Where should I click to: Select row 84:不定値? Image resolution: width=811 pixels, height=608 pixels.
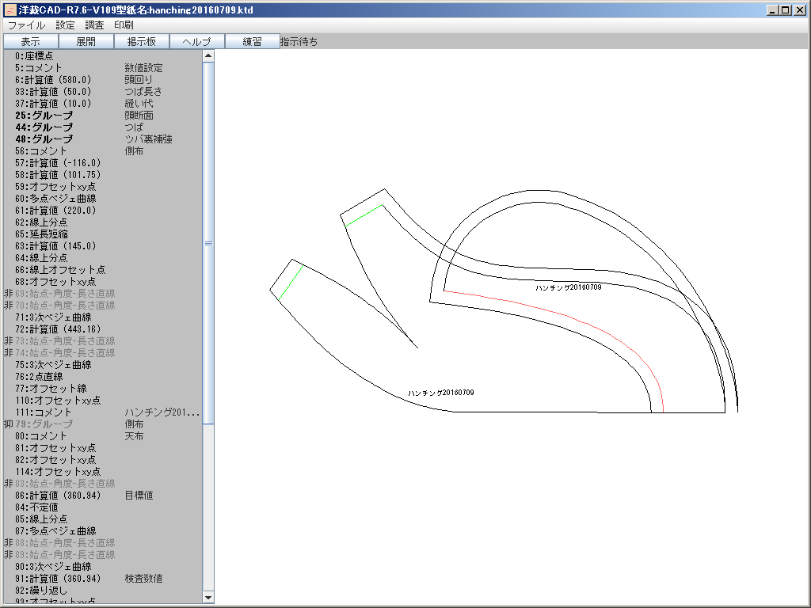pos(103,507)
